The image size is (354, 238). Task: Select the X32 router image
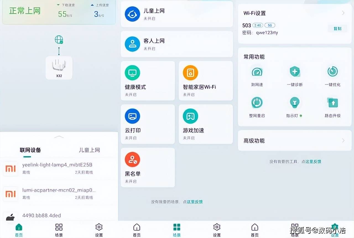(59, 68)
